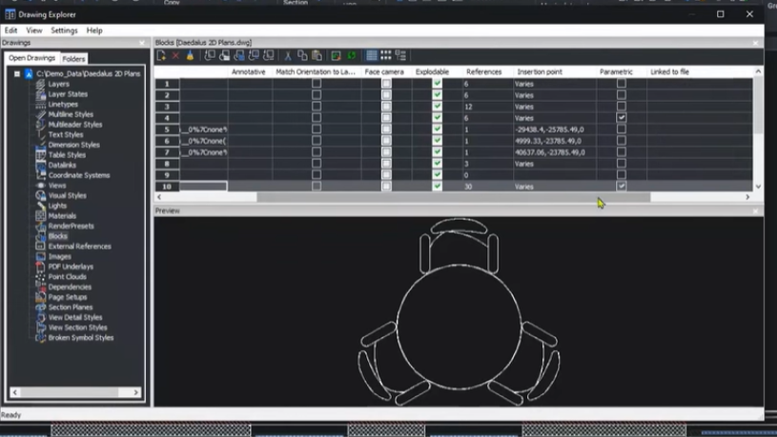This screenshot has width=777, height=437.
Task: Toggle Explodable checkbox in row 5
Action: [x=437, y=129]
